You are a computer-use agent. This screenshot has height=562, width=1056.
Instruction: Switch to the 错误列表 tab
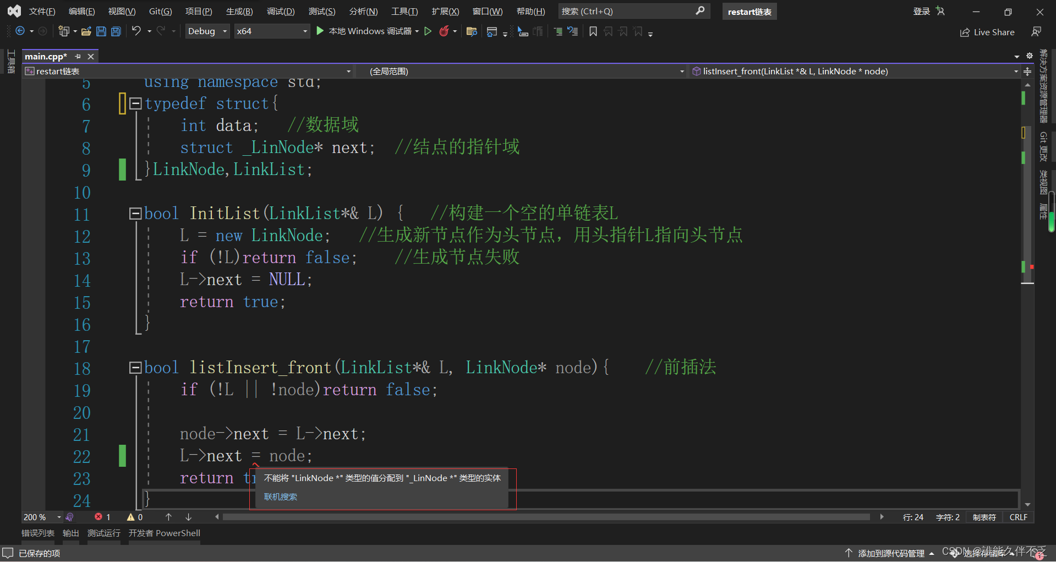[x=38, y=533]
